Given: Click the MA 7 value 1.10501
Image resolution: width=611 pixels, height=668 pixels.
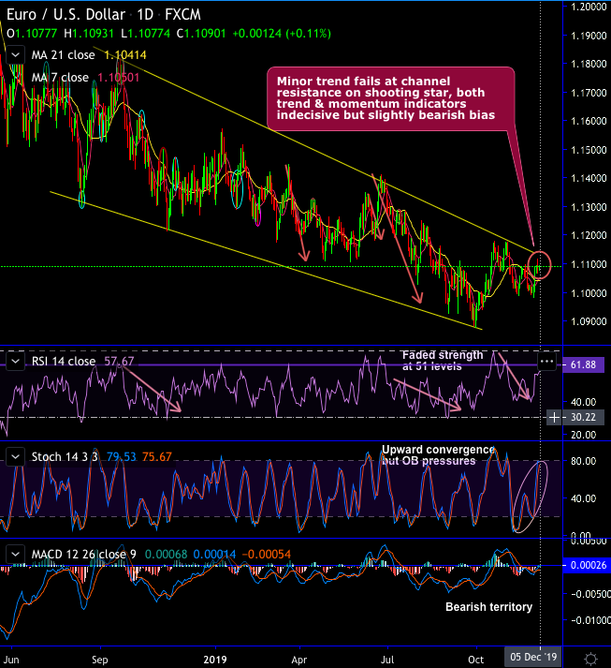Looking at the screenshot, I should [118, 78].
